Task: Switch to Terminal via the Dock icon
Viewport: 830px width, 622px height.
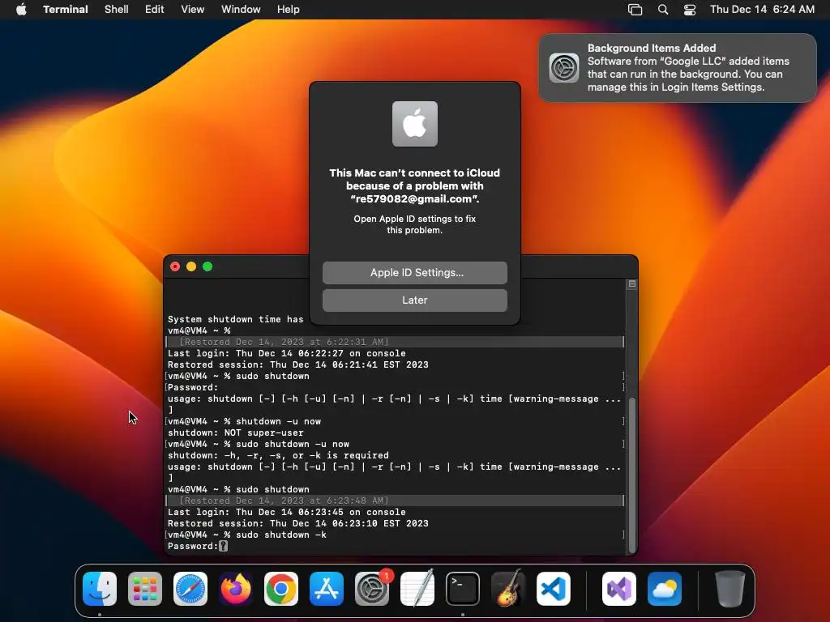Action: point(463,589)
